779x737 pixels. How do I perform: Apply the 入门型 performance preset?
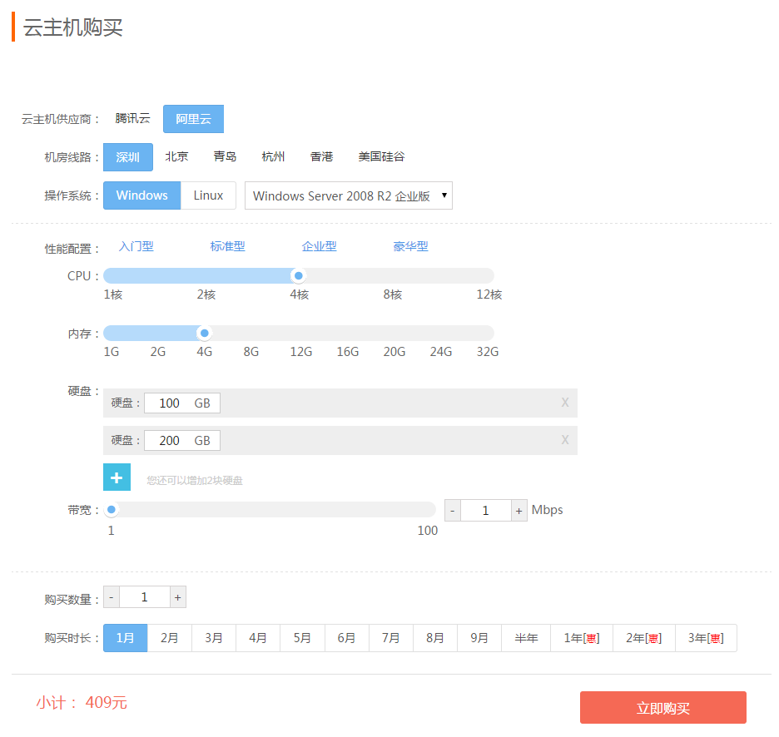click(136, 246)
